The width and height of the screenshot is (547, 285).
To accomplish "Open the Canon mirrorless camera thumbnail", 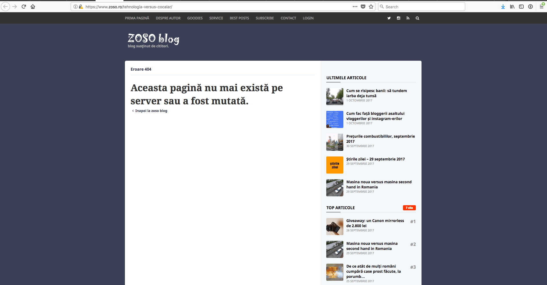I will 335,227.
